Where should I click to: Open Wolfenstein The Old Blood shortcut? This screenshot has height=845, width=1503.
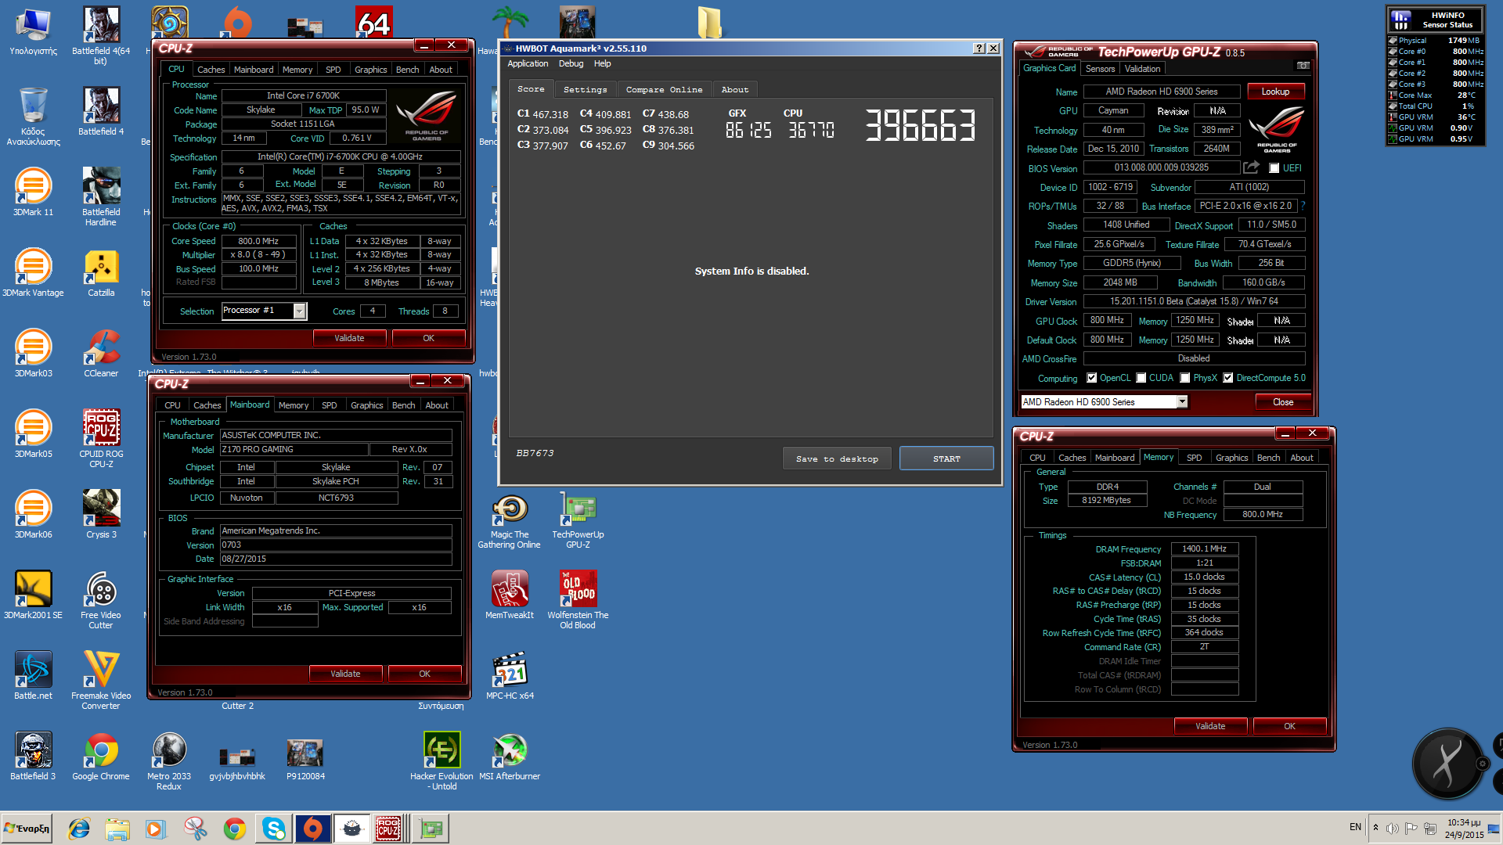(578, 599)
